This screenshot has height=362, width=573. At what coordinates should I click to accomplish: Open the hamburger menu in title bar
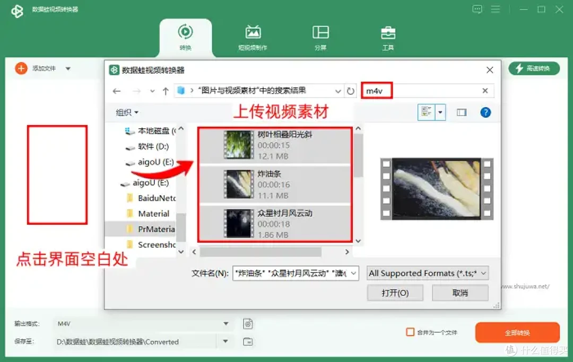[496, 9]
